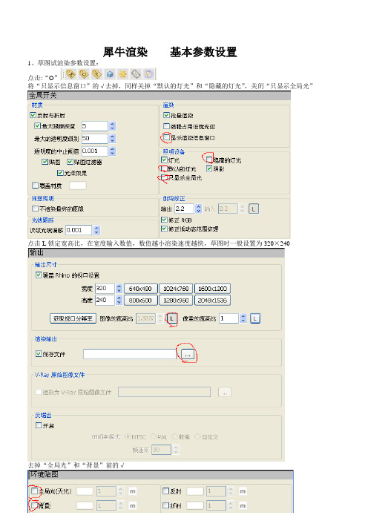The height and width of the screenshot is (521, 368).
Task: Click the last round icon in V-Ray toolbar
Action: 149,73
